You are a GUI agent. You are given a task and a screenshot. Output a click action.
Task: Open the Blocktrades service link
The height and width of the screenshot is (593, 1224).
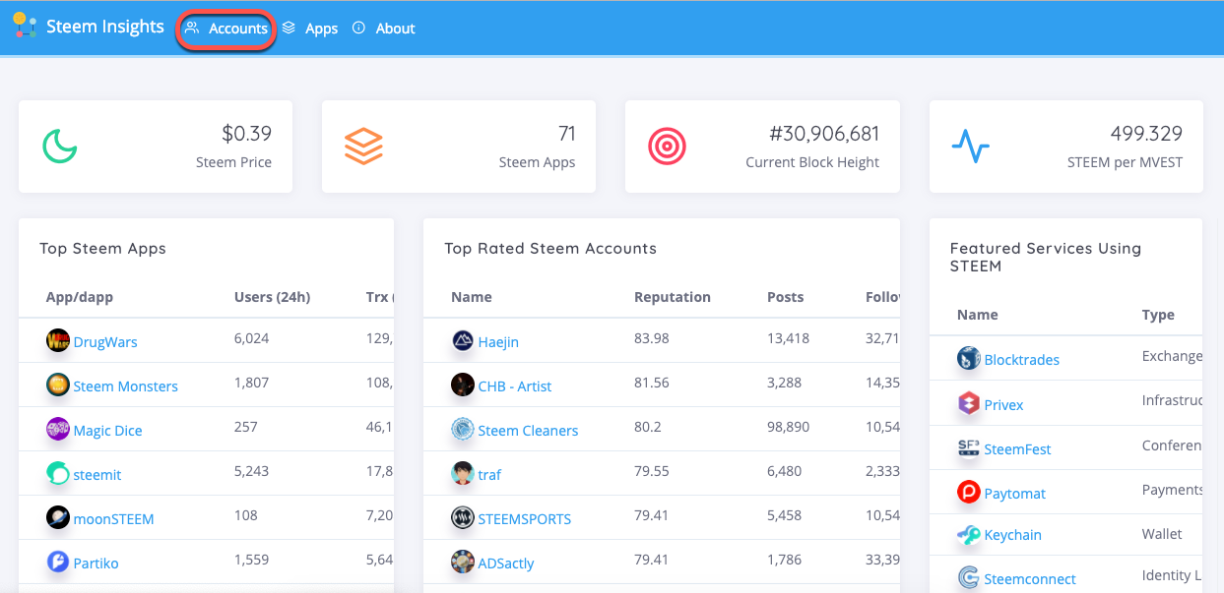[x=1022, y=360]
